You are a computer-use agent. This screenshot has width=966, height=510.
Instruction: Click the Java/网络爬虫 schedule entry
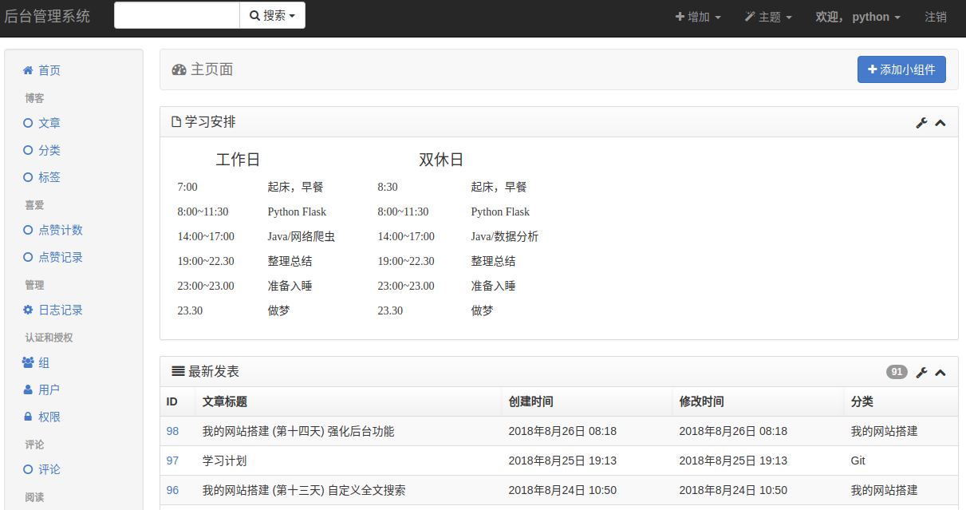tap(302, 236)
